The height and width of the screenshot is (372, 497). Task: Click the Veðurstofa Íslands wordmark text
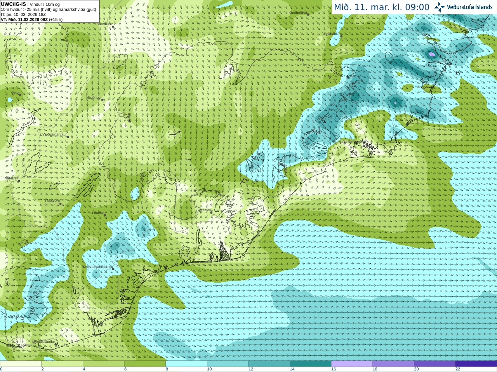(x=469, y=7)
